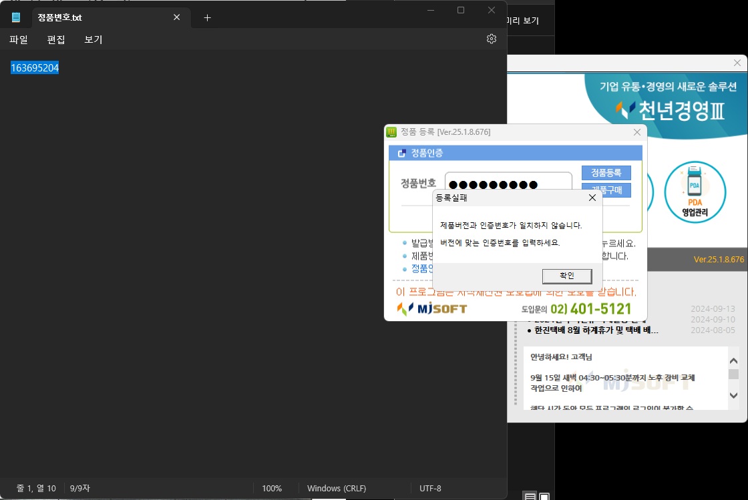Close the 등록실패 error dialog
This screenshot has width=748, height=500.
pos(592,198)
